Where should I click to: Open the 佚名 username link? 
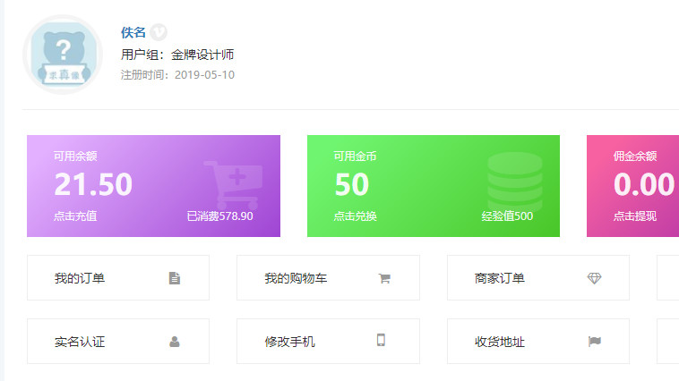(x=133, y=32)
